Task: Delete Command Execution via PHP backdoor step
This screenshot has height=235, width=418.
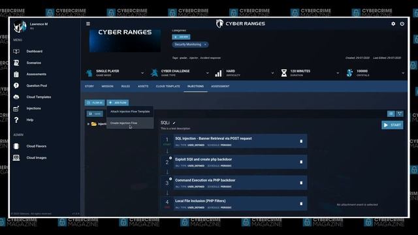Action: pyautogui.click(x=301, y=183)
